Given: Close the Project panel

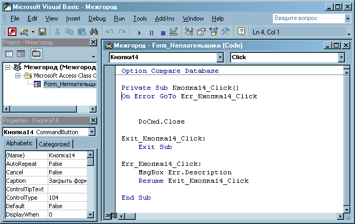Looking at the screenshot, I should pyautogui.click(x=93, y=42).
